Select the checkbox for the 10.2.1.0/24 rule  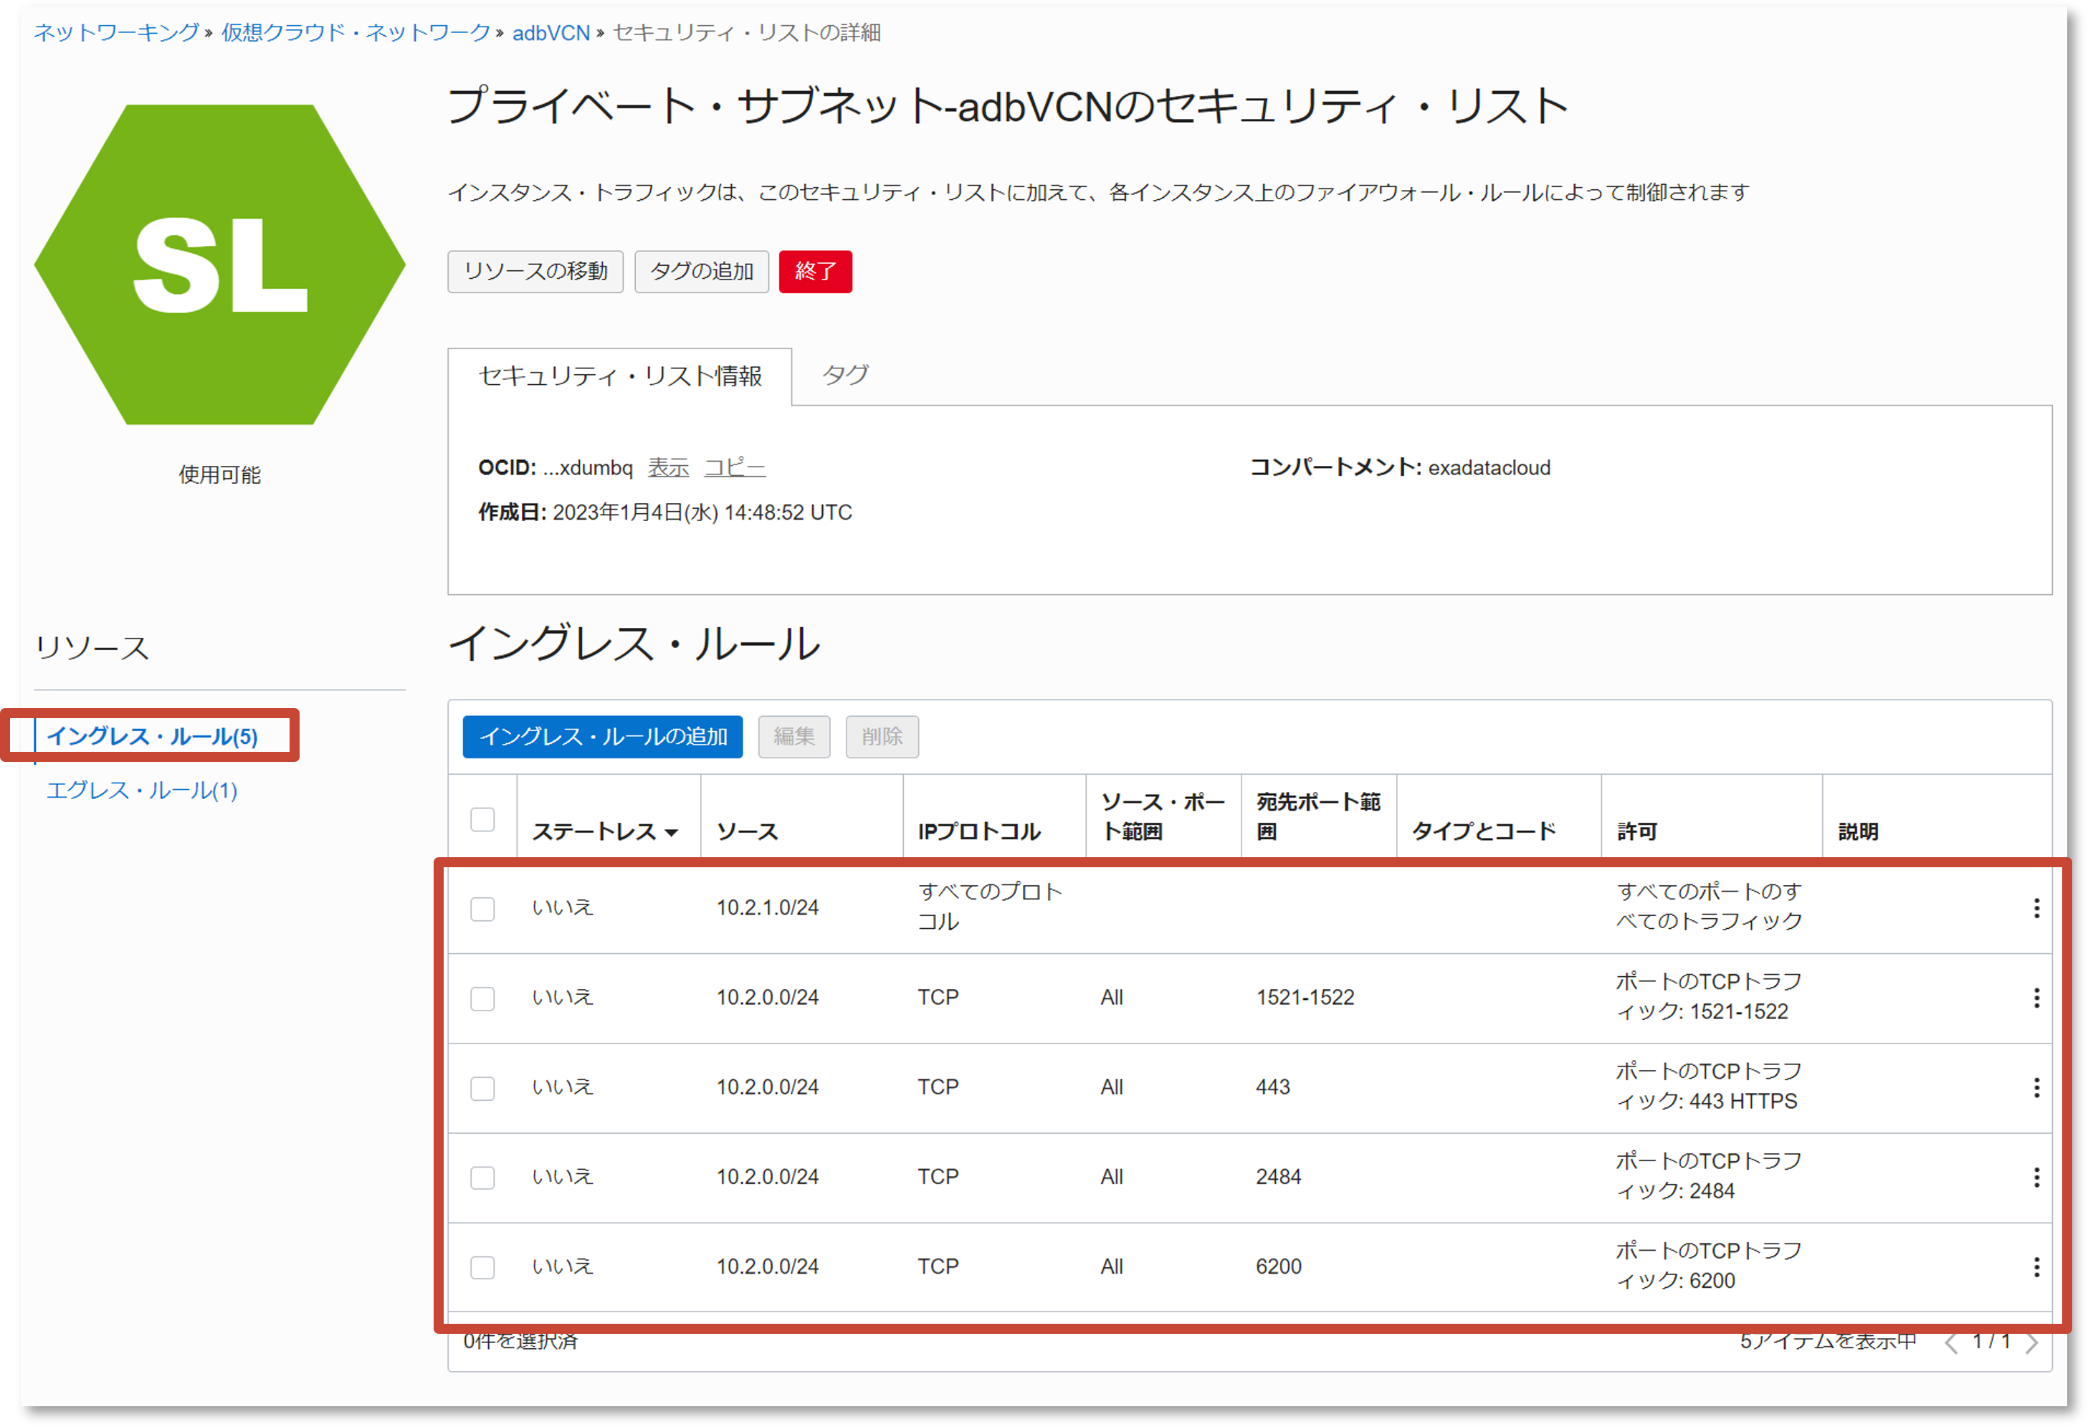coord(482,910)
